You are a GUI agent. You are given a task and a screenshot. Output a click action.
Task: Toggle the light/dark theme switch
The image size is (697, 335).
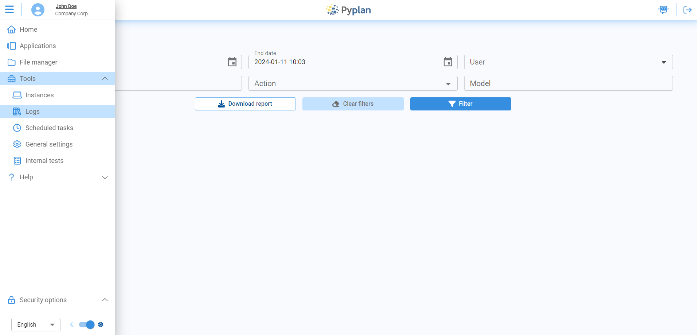(87, 324)
